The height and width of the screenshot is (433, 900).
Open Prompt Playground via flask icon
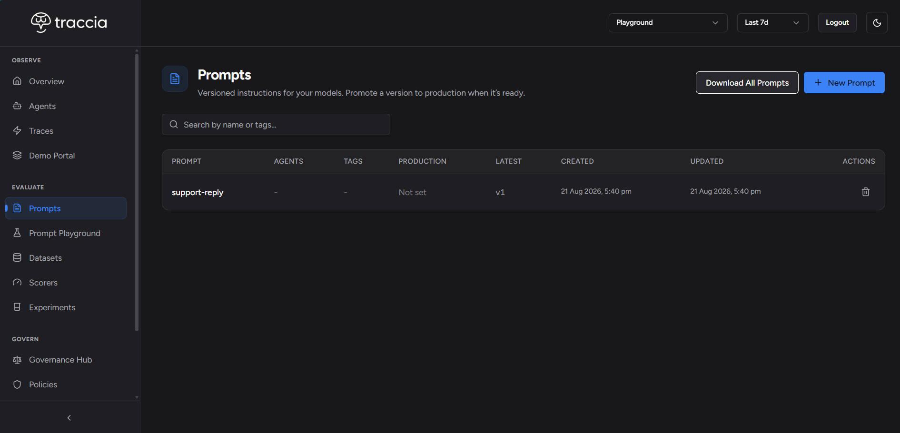pyautogui.click(x=17, y=233)
